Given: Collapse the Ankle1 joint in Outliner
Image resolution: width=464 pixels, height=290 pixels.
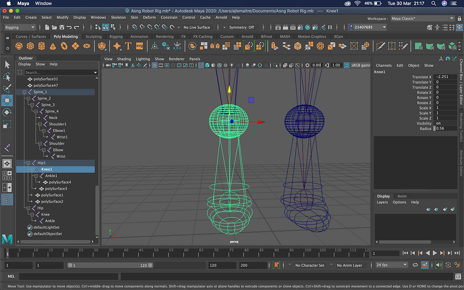Looking at the screenshot, I should 36,176.
